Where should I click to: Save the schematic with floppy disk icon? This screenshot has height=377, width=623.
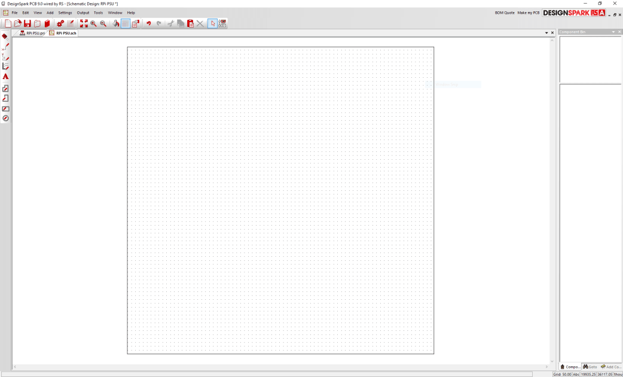pyautogui.click(x=28, y=23)
